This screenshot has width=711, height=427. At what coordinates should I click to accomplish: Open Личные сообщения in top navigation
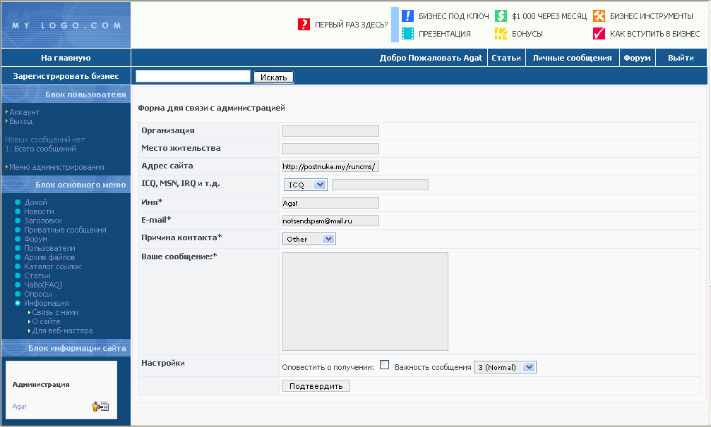(572, 58)
